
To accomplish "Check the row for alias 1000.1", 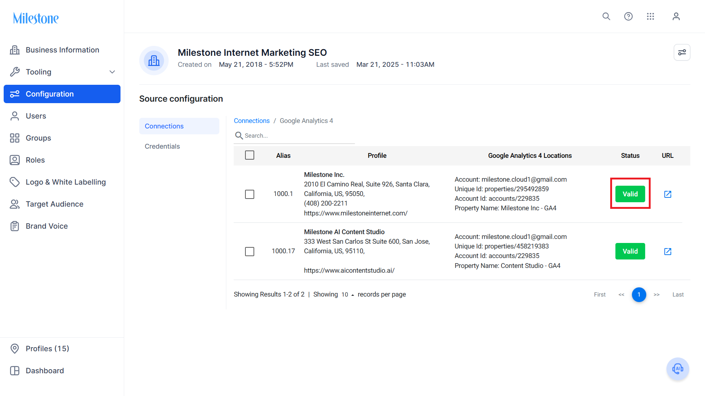I will point(249,194).
